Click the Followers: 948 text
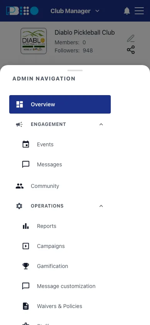 click(x=74, y=50)
